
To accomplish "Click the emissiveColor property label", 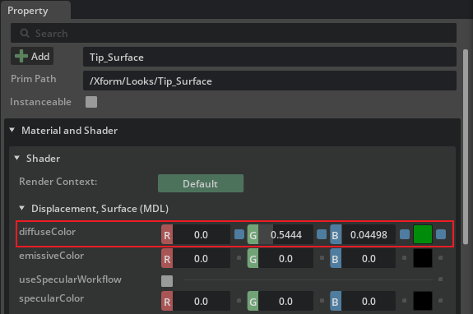I will pyautogui.click(x=52, y=256).
